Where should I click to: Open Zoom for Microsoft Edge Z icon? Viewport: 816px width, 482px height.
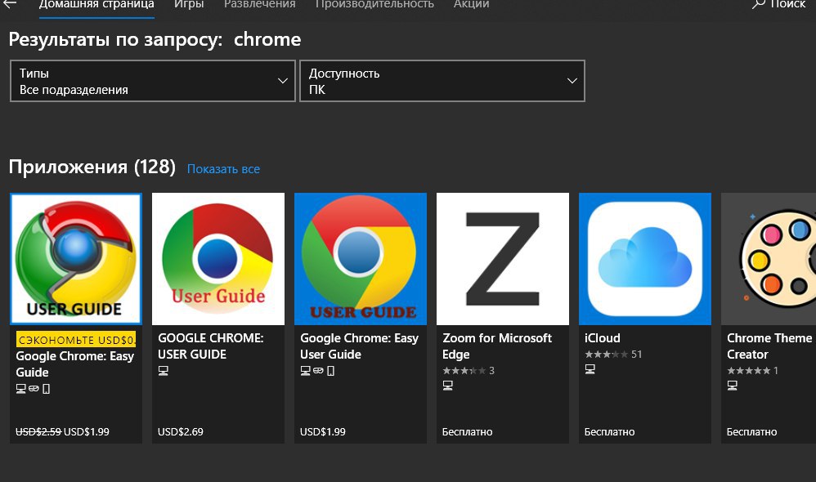pyautogui.click(x=503, y=259)
